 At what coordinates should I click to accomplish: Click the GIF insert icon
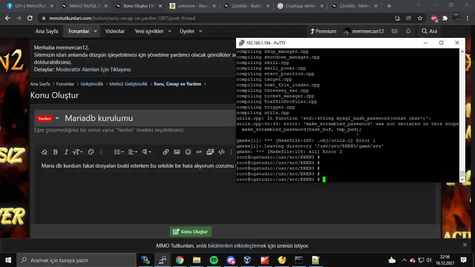click(199, 152)
